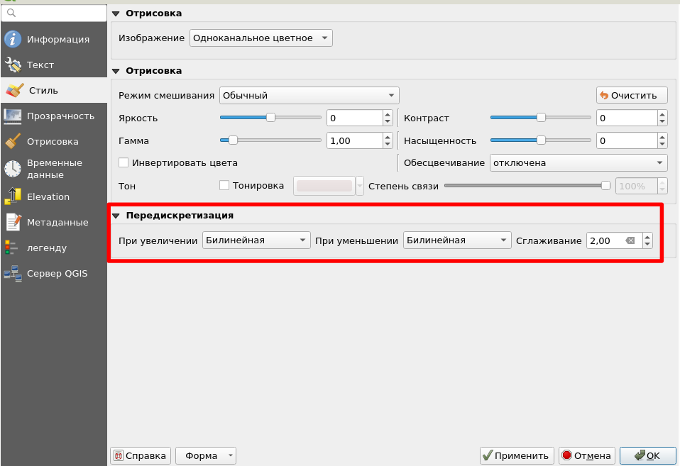Screen dimensions: 680x466
Task: Click the Яркость slider handle
Action: [270, 118]
